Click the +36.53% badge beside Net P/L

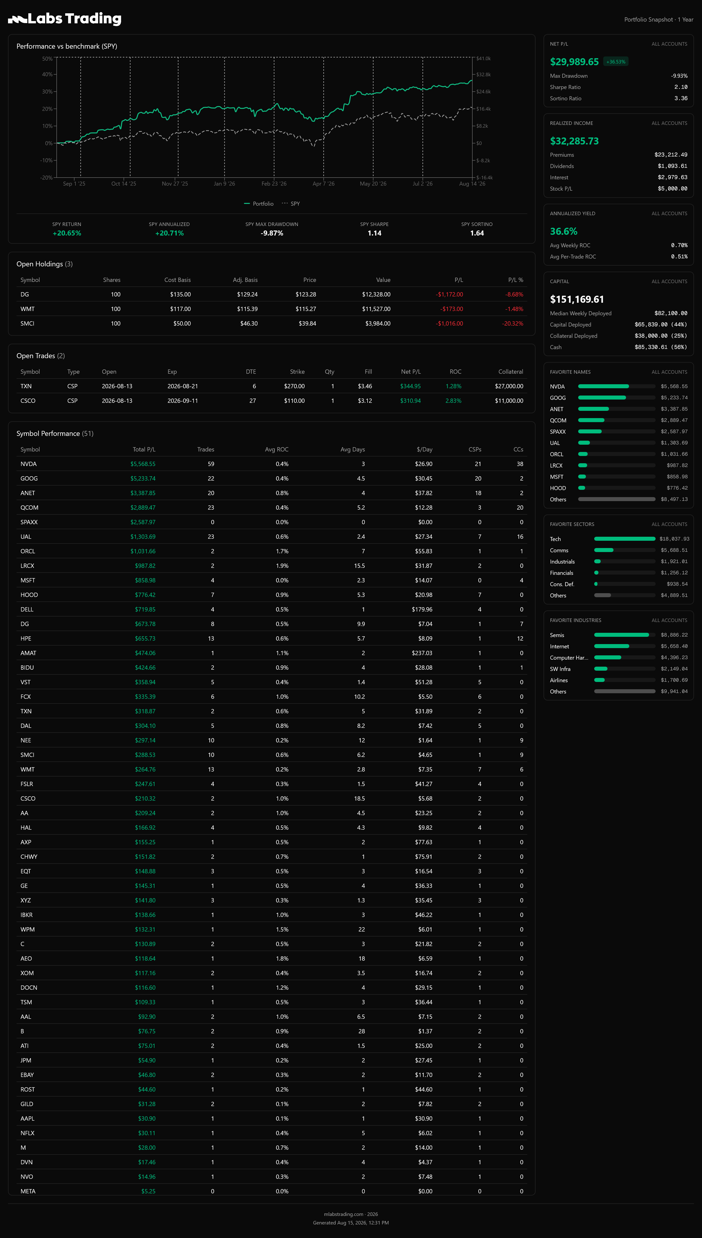point(616,62)
